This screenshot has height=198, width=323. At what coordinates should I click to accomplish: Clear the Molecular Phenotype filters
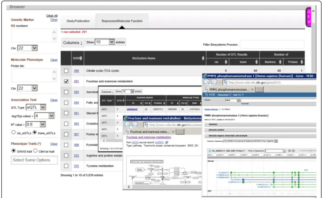54,60
